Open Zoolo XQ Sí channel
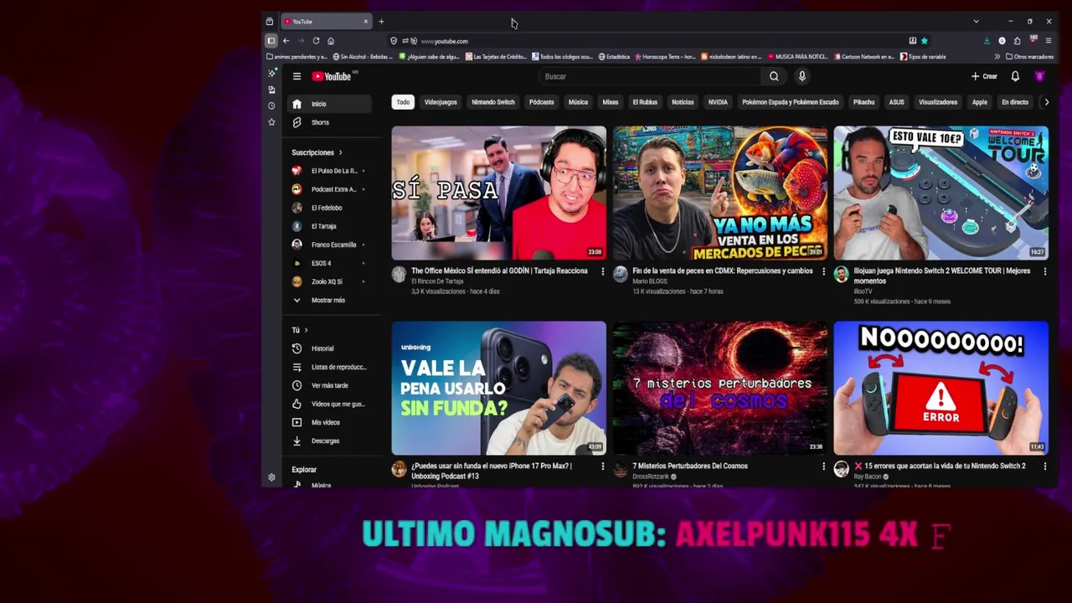1072x603 pixels. coord(328,281)
